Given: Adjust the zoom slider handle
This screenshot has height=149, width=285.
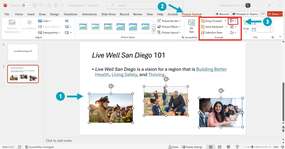Looking at the screenshot, I should (x=252, y=147).
